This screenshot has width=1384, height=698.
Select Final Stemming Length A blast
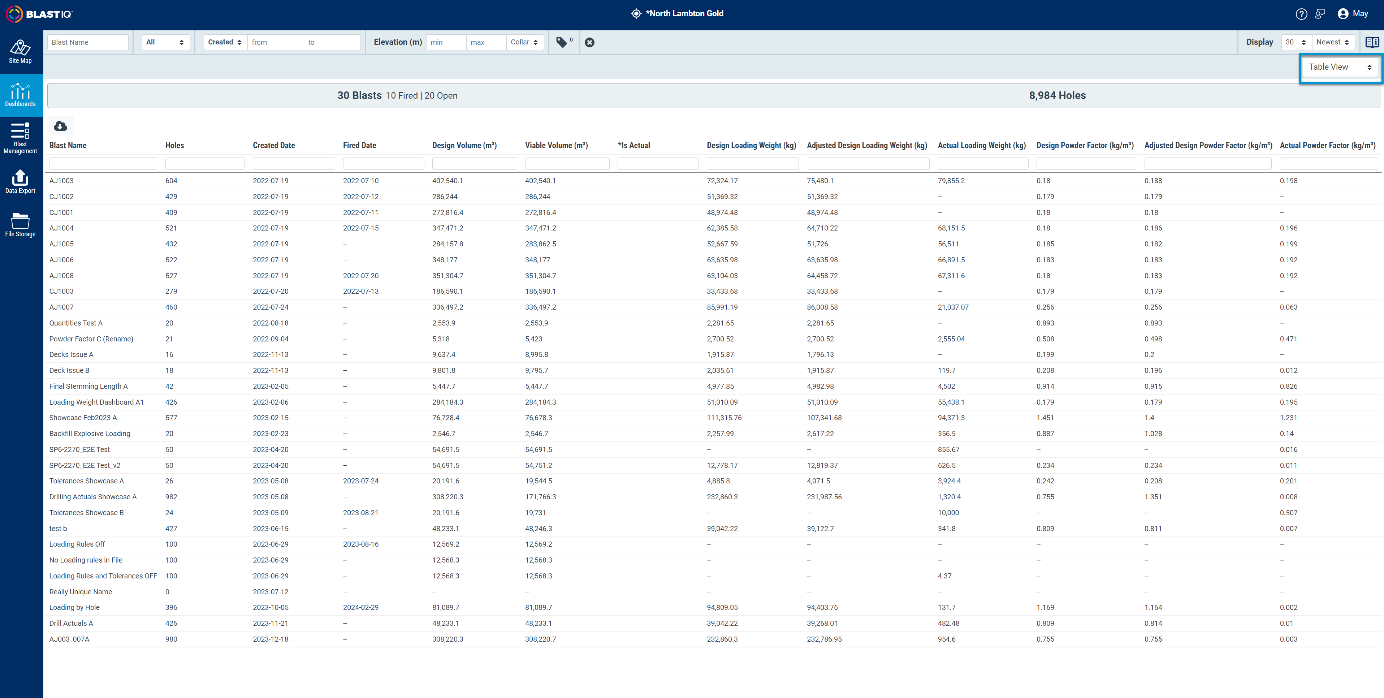(x=88, y=386)
